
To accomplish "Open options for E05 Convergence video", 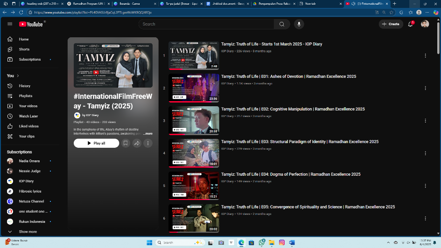I will pyautogui.click(x=425, y=219).
